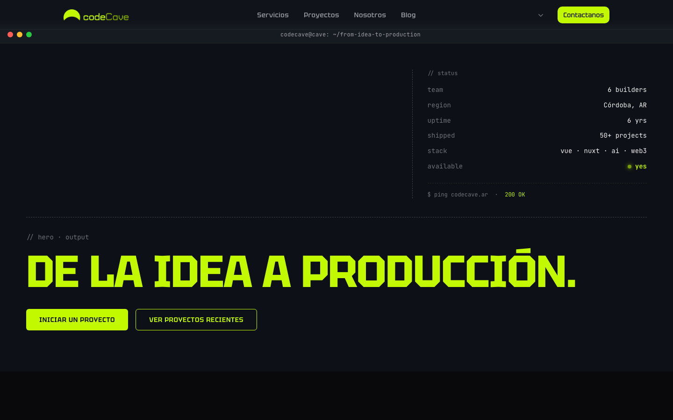Click the codeCave logo

96,15
